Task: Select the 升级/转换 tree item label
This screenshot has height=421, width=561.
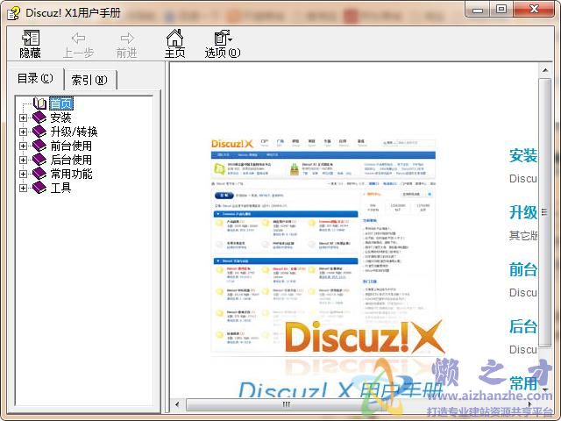Action: point(74,132)
